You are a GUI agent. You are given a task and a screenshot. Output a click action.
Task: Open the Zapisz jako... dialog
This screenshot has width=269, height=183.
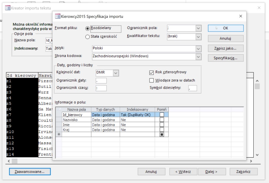[x=226, y=48]
